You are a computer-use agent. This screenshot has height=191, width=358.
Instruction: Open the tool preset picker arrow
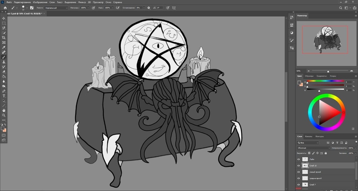pyautogui.click(x=17, y=8)
